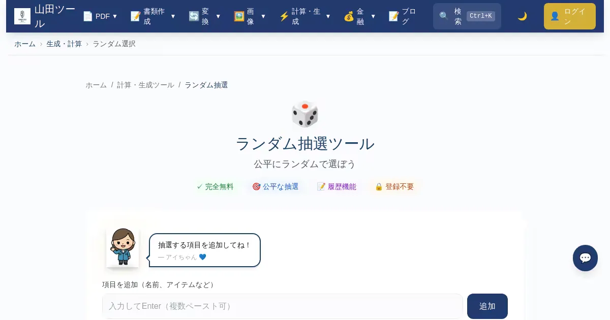
Task: Open the ブログ menu item
Action: (x=403, y=16)
